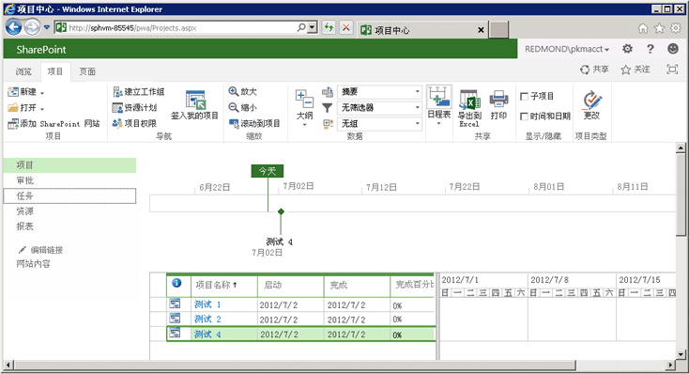The height and width of the screenshot is (374, 689).
Task: Click the browser Back arrow button
Action: tap(14, 27)
